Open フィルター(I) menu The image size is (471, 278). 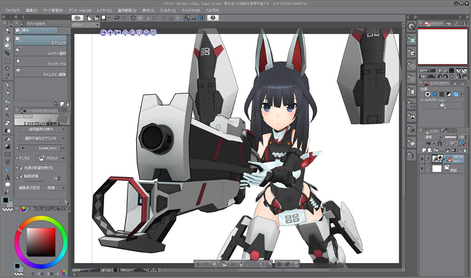pos(168,10)
